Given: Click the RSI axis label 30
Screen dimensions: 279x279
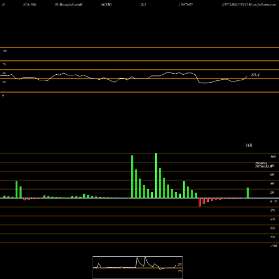Looking at the screenshot, I should point(4,82).
